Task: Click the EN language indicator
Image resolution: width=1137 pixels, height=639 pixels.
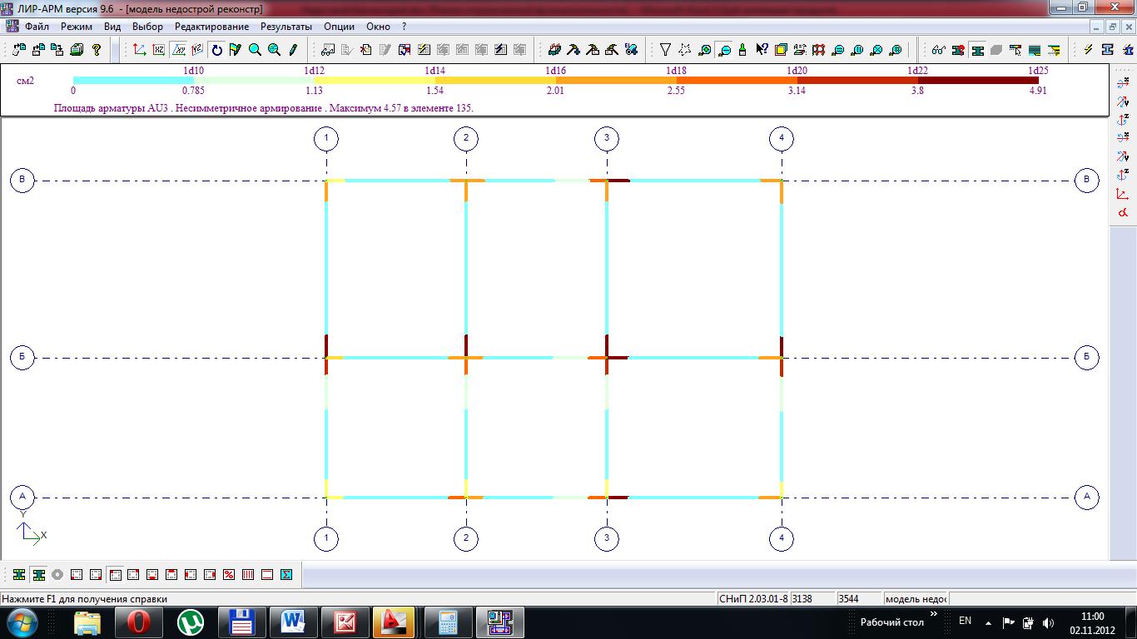Action: (x=965, y=621)
